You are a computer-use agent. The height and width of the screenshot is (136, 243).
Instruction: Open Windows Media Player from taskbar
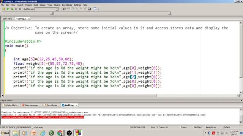[x=24, y=133]
